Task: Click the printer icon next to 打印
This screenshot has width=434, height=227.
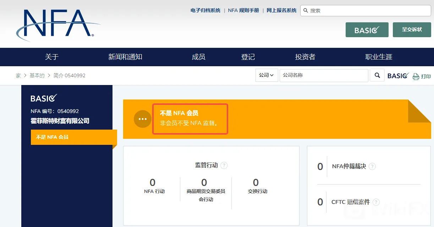Action: tap(416, 76)
